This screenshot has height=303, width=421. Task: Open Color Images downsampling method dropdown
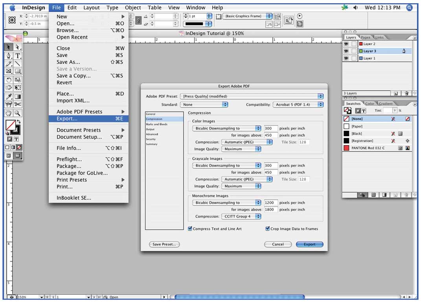tap(226, 128)
